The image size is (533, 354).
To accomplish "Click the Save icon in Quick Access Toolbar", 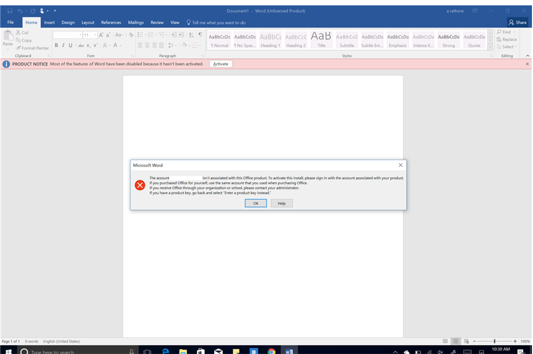I will pos(10,11).
